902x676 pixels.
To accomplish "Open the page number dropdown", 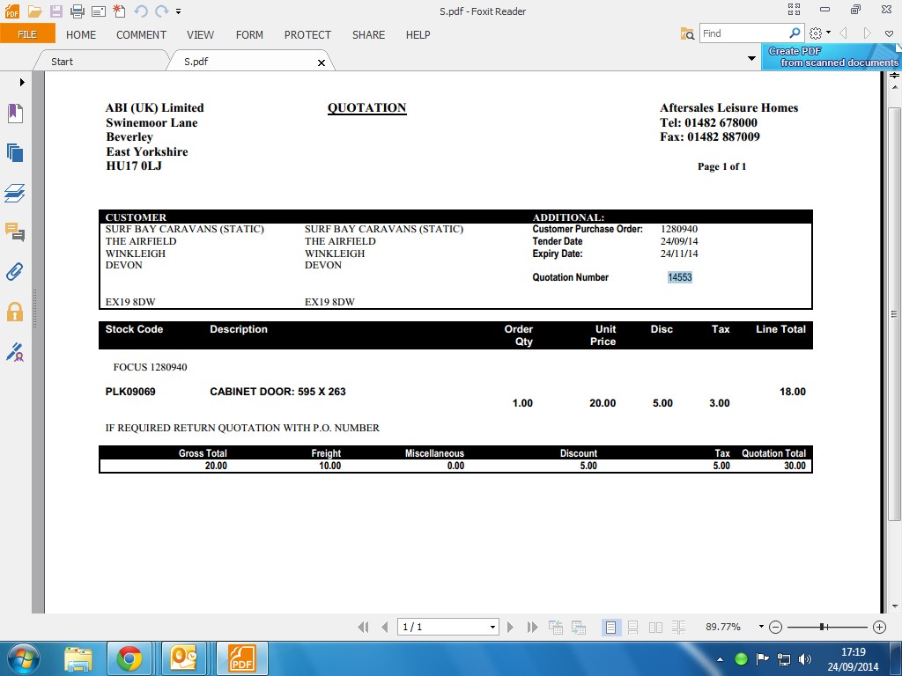I will 492,627.
